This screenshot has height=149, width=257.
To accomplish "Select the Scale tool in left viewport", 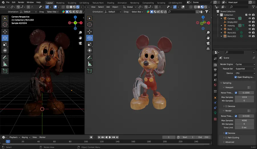I will pyautogui.click(x=5, y=44).
